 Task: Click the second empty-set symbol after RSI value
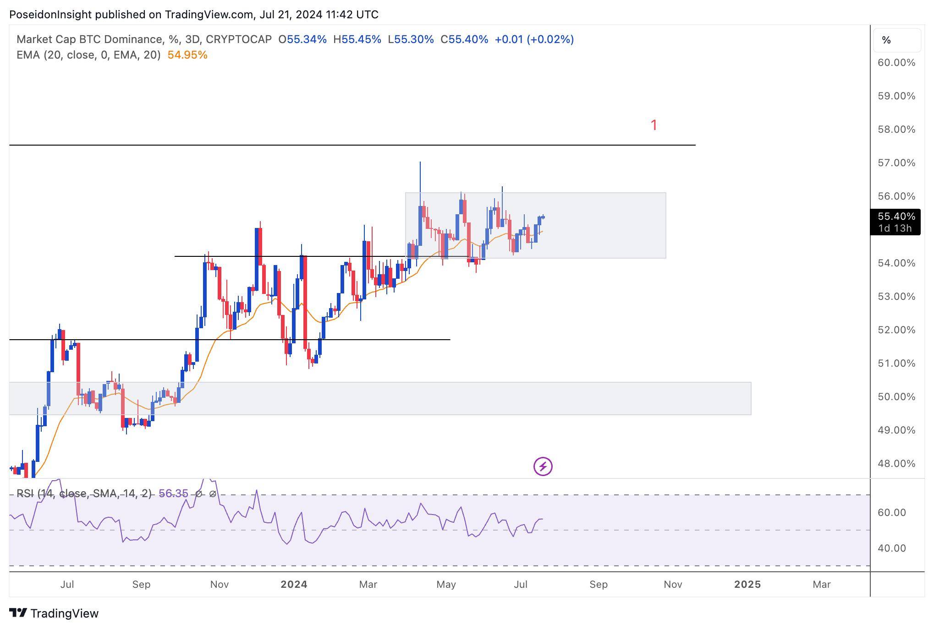tap(213, 494)
